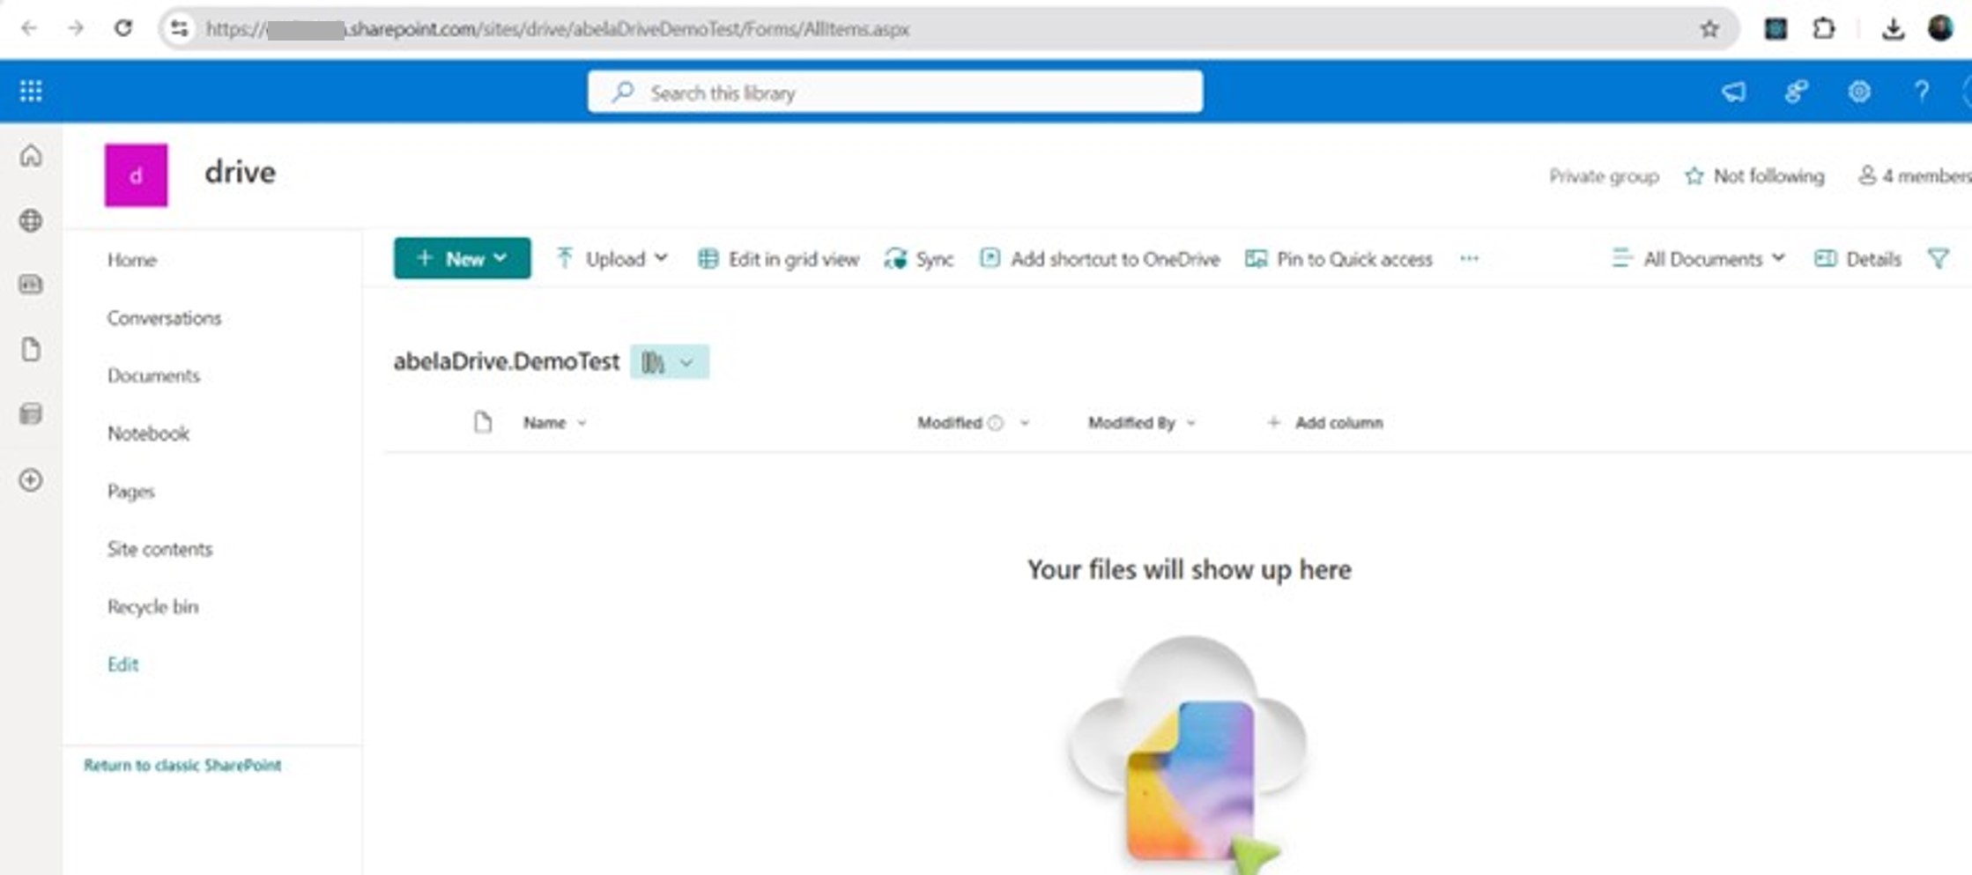Toggle the Details pane
The width and height of the screenshot is (1972, 875).
[1857, 259]
